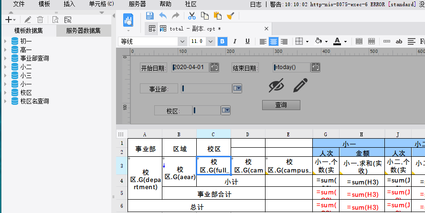
Task: Open calendar picker for 结束日期
Action: pyautogui.click(x=316, y=67)
